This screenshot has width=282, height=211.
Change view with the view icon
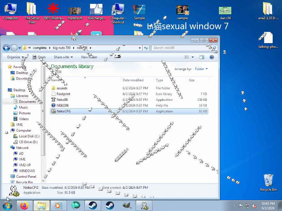click(x=187, y=57)
